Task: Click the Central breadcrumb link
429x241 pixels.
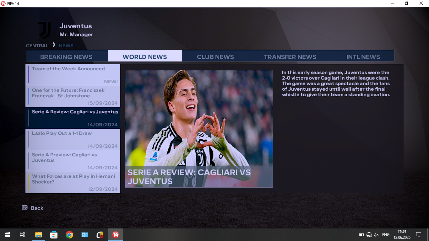Action: coord(37,46)
